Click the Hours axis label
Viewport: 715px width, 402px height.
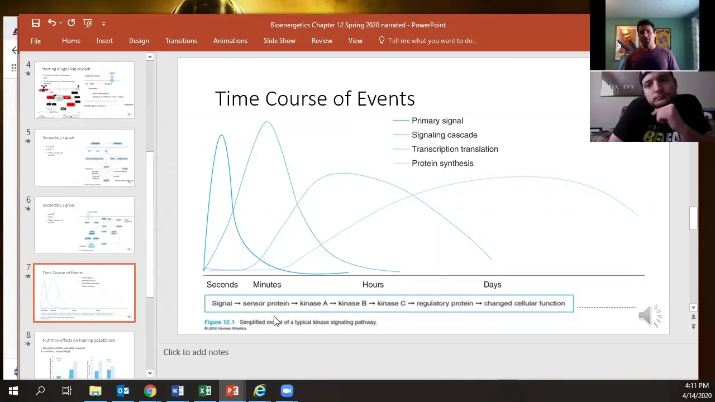click(373, 285)
